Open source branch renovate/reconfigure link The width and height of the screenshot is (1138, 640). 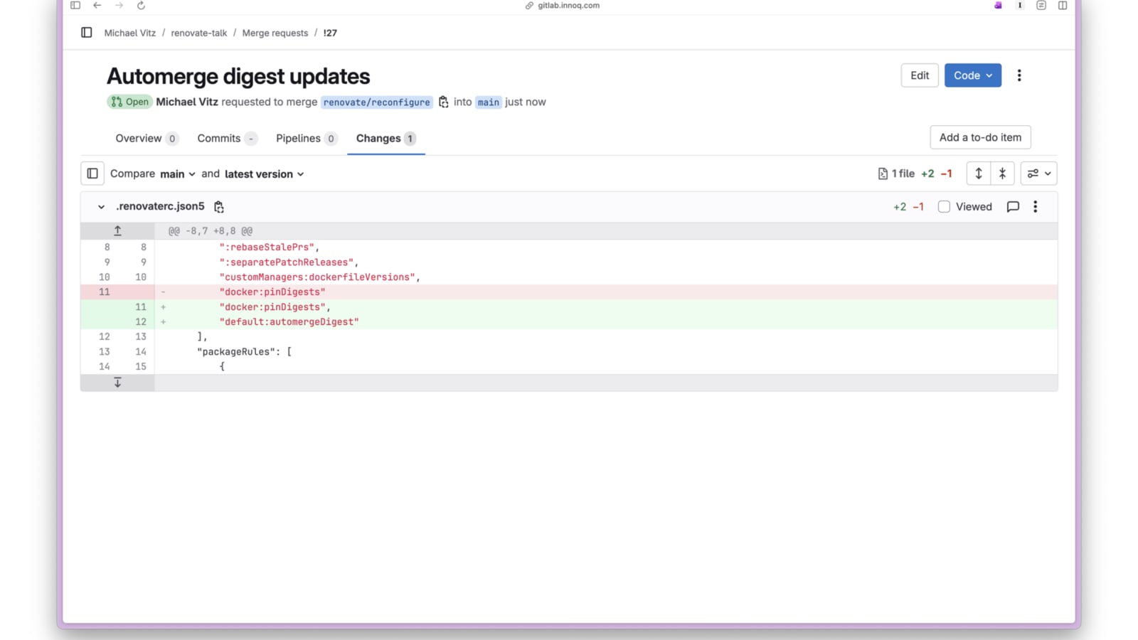click(x=377, y=102)
